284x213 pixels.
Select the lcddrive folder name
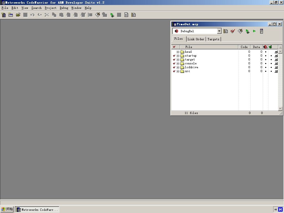pyautogui.click(x=191, y=67)
